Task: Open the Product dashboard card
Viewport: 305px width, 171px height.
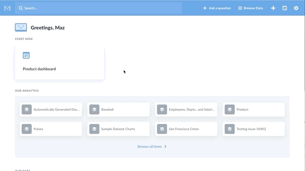Action: point(60,62)
